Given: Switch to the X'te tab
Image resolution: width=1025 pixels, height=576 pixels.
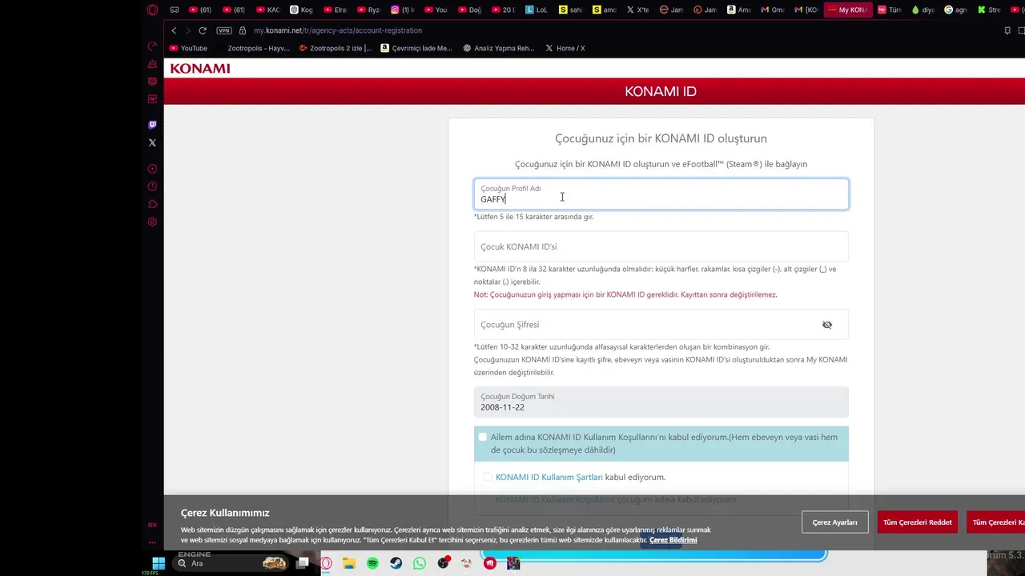Looking at the screenshot, I should (x=638, y=10).
